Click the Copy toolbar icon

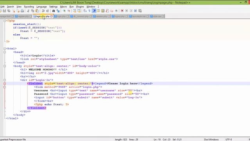pos(32,11)
